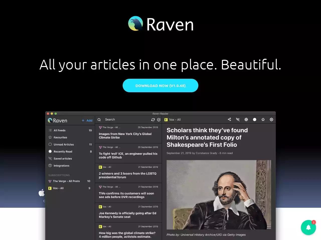Click the 20 September 2019 date on first article
Viewport: 321px width, 240px height.
click(148, 127)
